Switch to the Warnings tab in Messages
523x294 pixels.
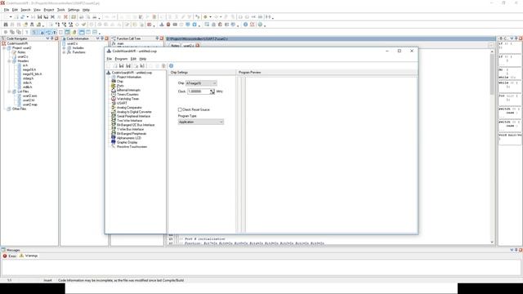29,256
